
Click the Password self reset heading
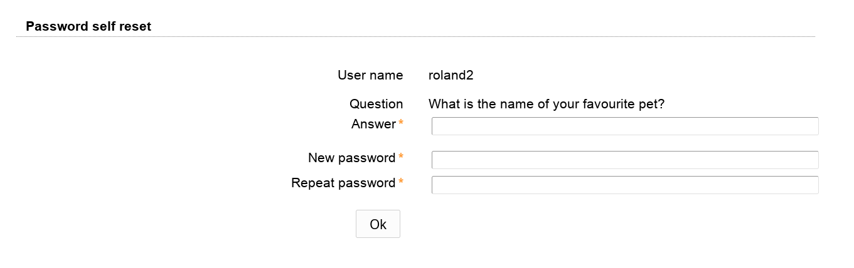pyautogui.click(x=88, y=26)
